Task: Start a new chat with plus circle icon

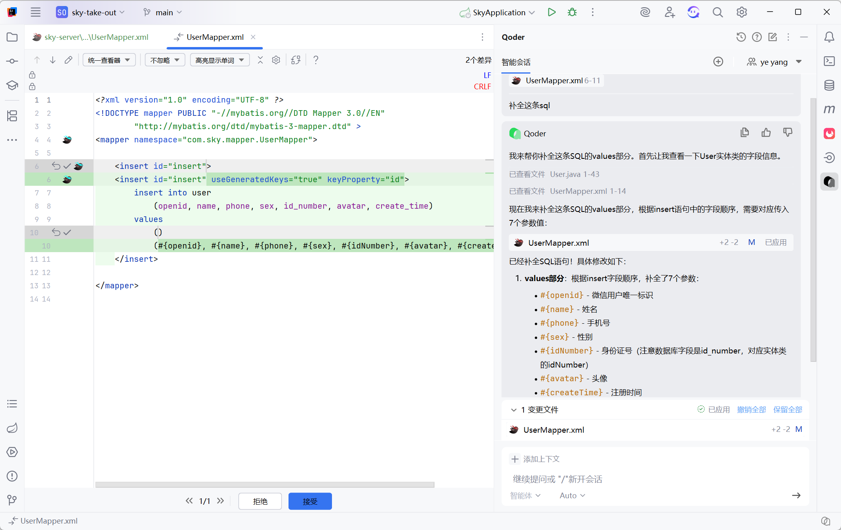Action: (718, 62)
